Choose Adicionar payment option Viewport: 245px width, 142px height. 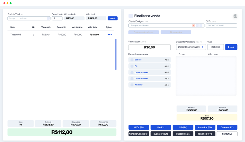[150, 85]
